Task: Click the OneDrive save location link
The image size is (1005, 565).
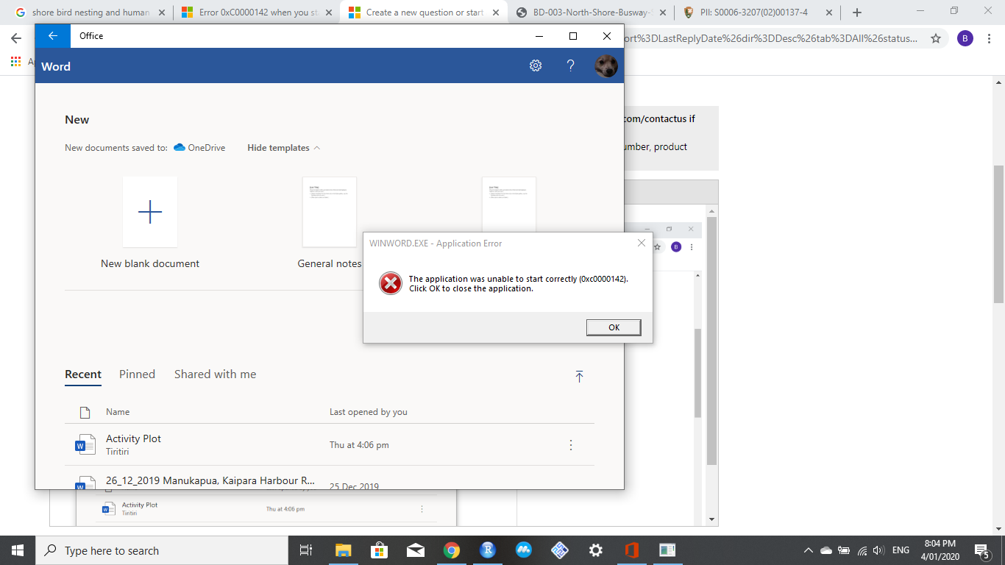Action: (199, 148)
